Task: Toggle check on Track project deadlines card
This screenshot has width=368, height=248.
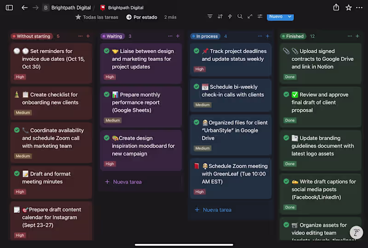Action: click(x=196, y=51)
